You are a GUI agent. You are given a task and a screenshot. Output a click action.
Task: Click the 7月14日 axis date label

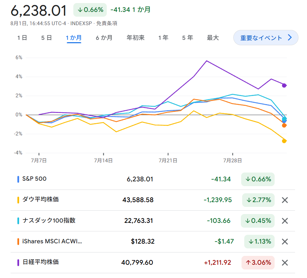103,161
